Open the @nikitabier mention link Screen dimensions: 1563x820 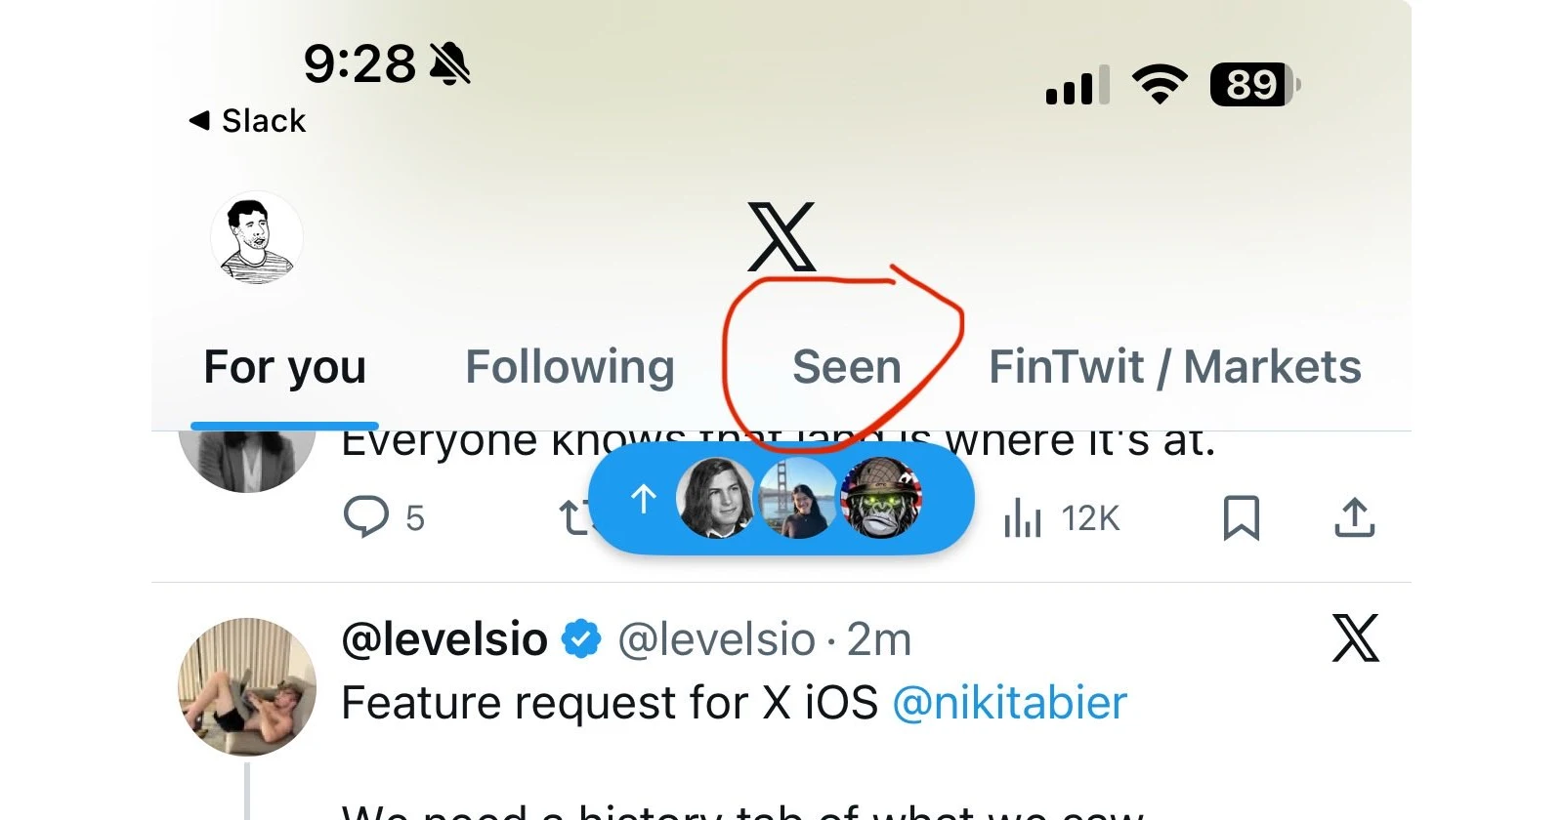point(1009,703)
